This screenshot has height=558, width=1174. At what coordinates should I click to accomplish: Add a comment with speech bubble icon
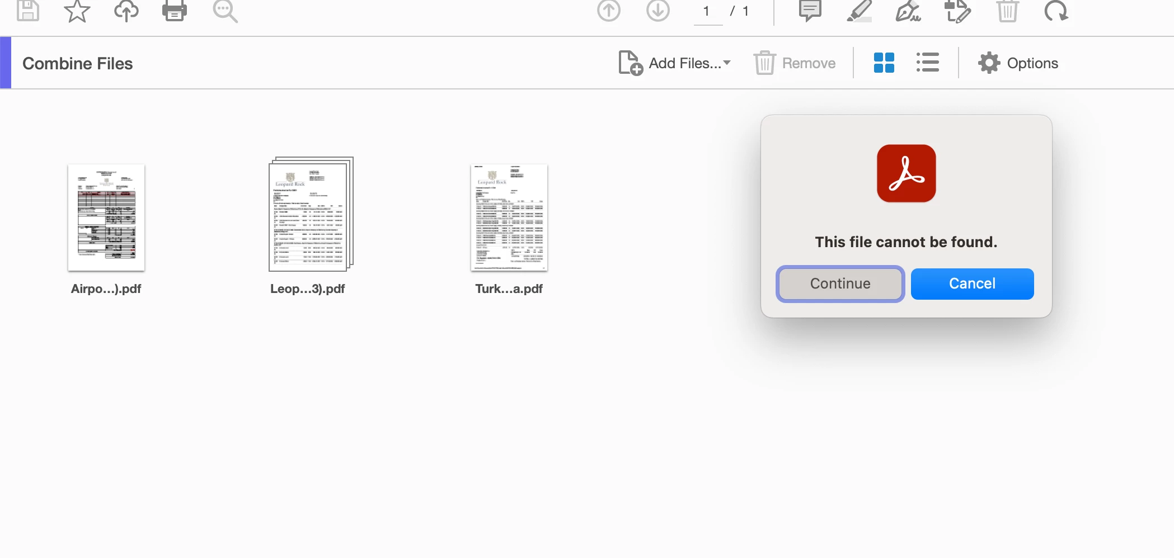810,11
